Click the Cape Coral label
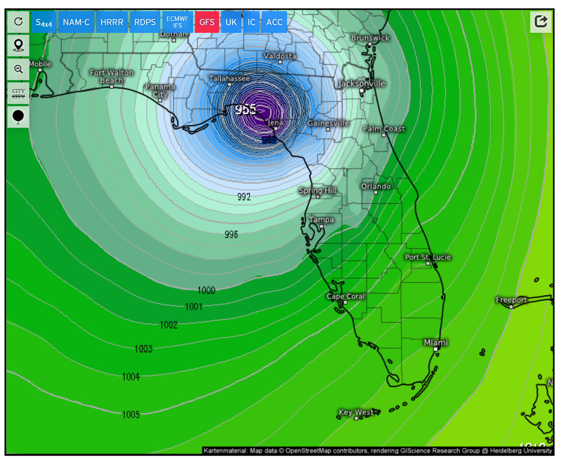Image resolution: width=561 pixels, height=459 pixels. pos(346,296)
